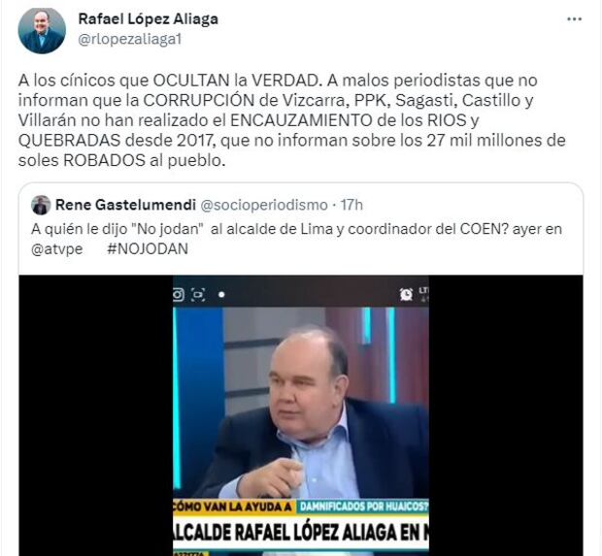Open Rene Gastelumendi's profile name

(x=125, y=205)
